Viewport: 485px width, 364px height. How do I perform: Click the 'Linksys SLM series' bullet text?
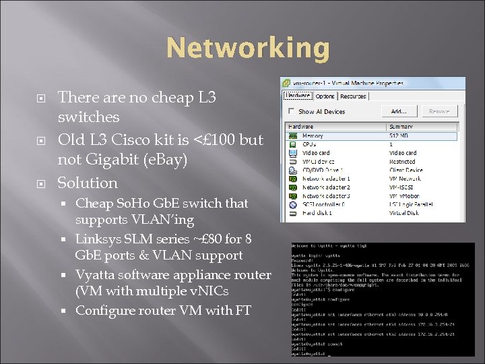tap(163, 247)
